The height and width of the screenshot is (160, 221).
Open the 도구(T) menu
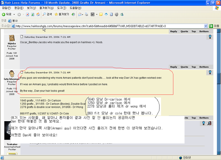pos(62,8)
